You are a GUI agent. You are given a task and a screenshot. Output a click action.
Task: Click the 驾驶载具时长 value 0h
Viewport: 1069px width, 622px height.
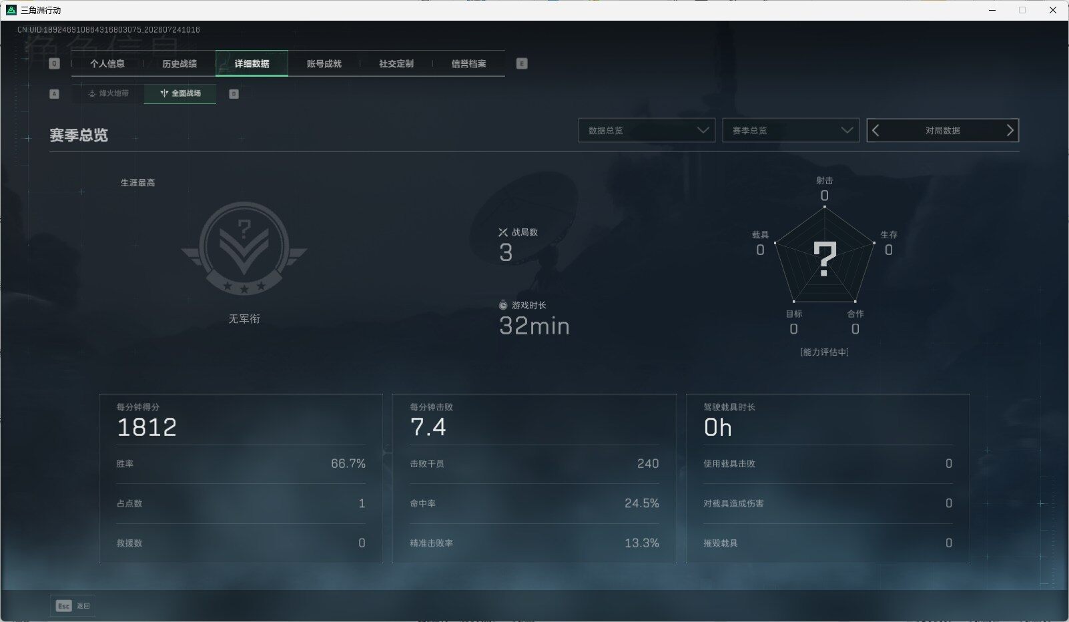[718, 427]
